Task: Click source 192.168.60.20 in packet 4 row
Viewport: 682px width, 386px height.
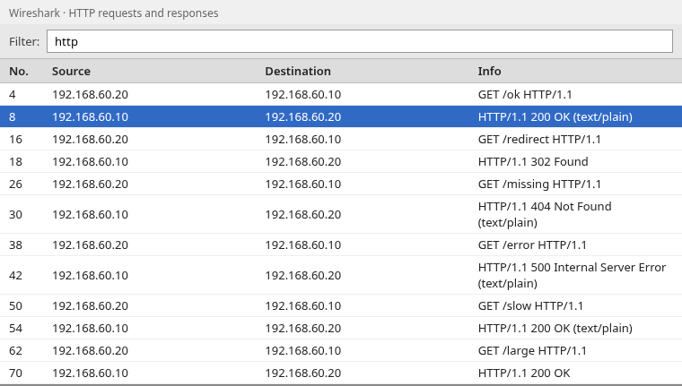Action: click(x=90, y=94)
